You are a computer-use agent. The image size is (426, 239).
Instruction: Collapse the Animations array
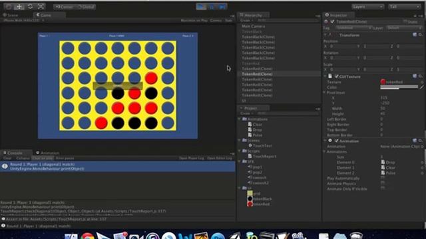tap(325, 152)
